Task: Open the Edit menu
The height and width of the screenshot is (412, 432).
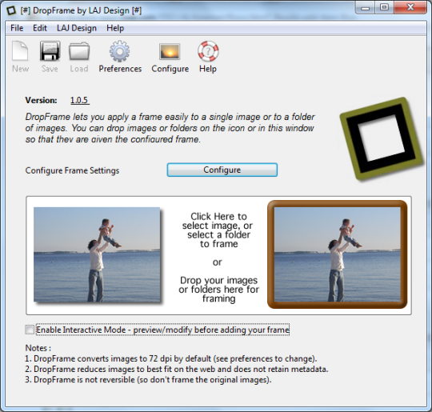Action: click(x=40, y=28)
